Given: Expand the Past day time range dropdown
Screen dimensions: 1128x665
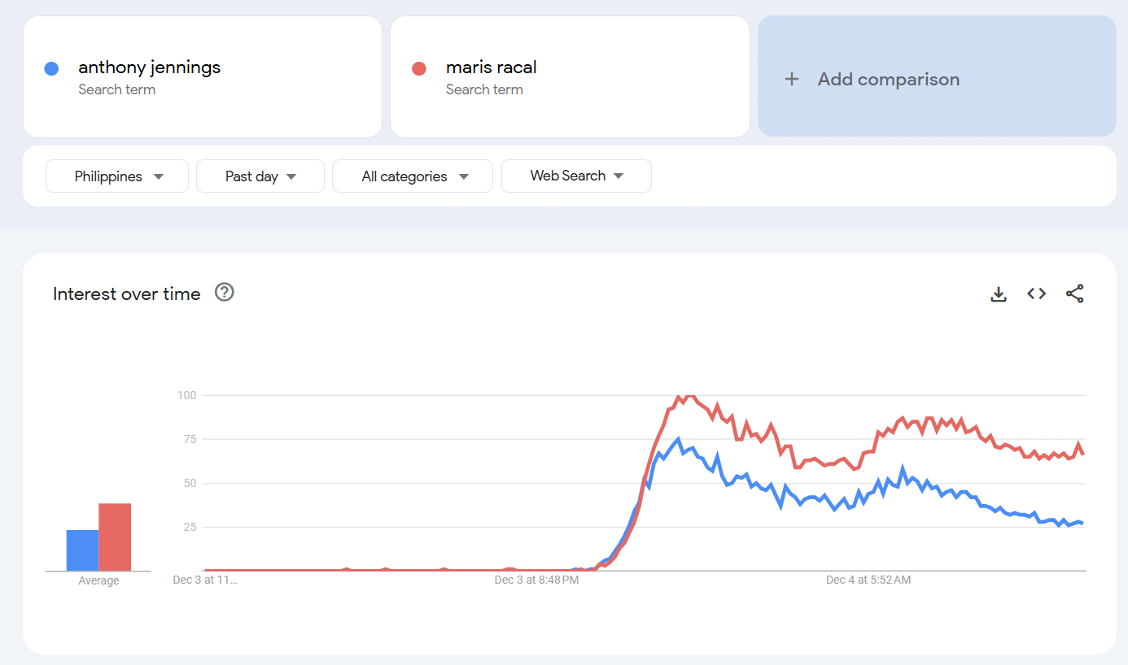Looking at the screenshot, I should [x=260, y=176].
